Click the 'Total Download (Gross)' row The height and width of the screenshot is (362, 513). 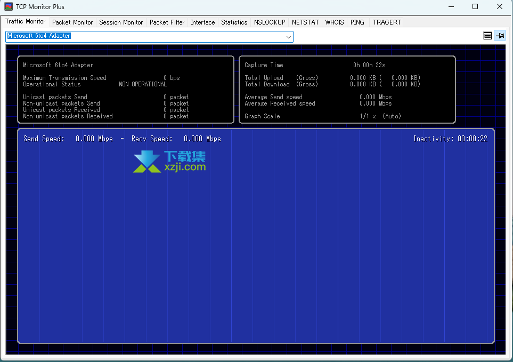pos(332,84)
